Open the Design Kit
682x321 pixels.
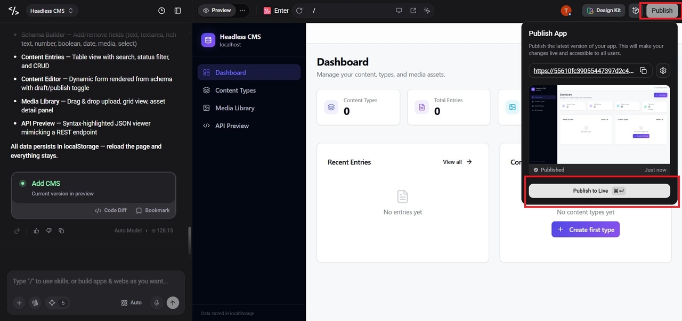[x=603, y=10]
